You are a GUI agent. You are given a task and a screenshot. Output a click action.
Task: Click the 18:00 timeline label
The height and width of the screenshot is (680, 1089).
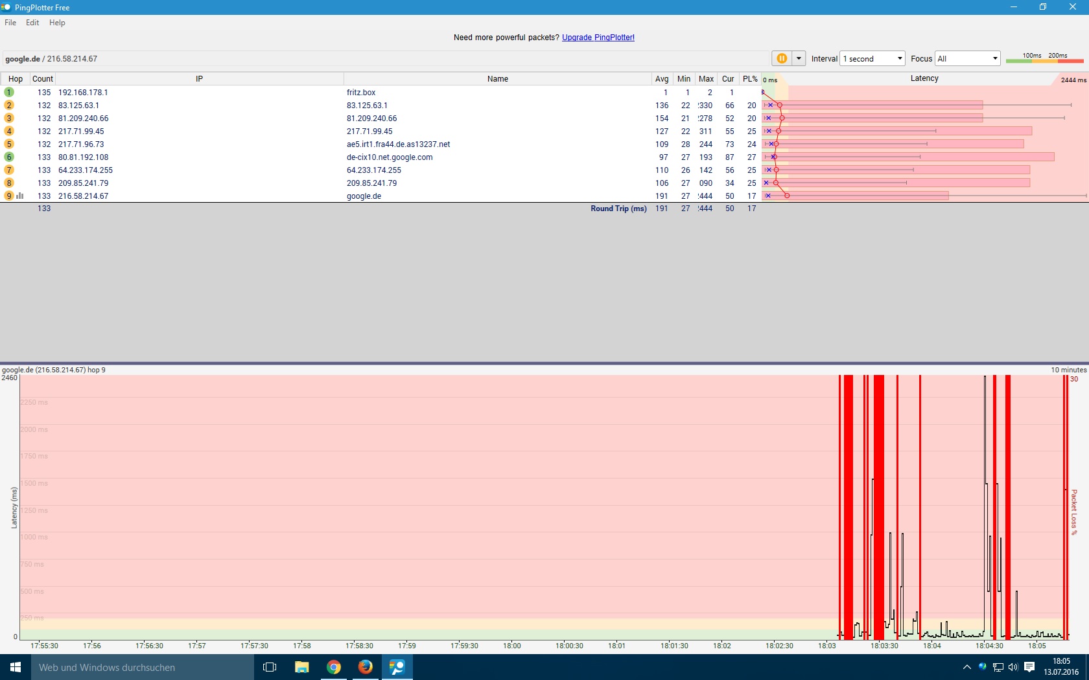click(512, 646)
